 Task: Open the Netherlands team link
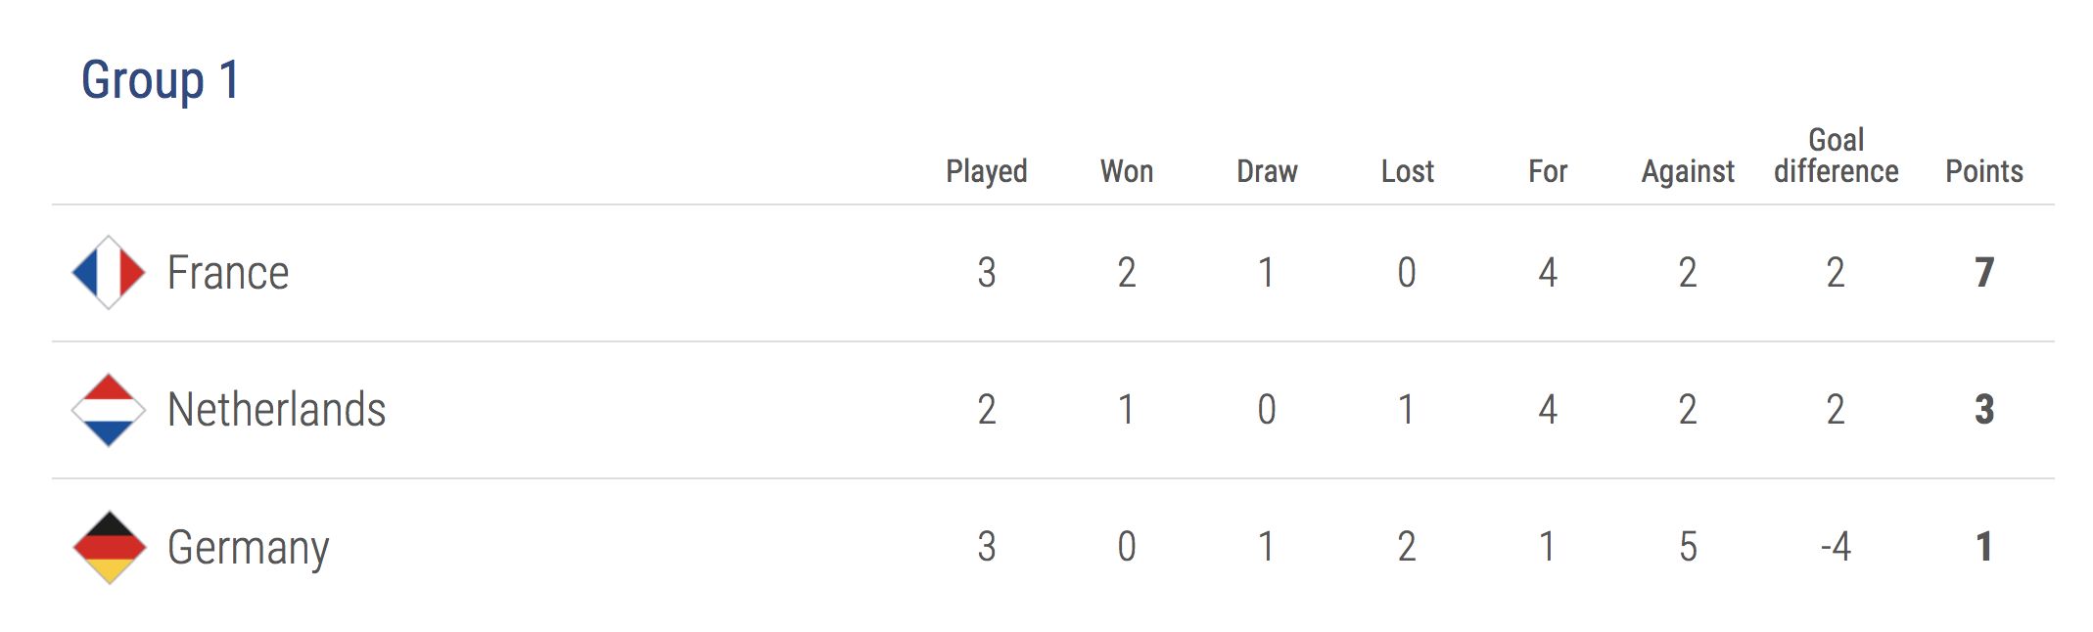(276, 410)
